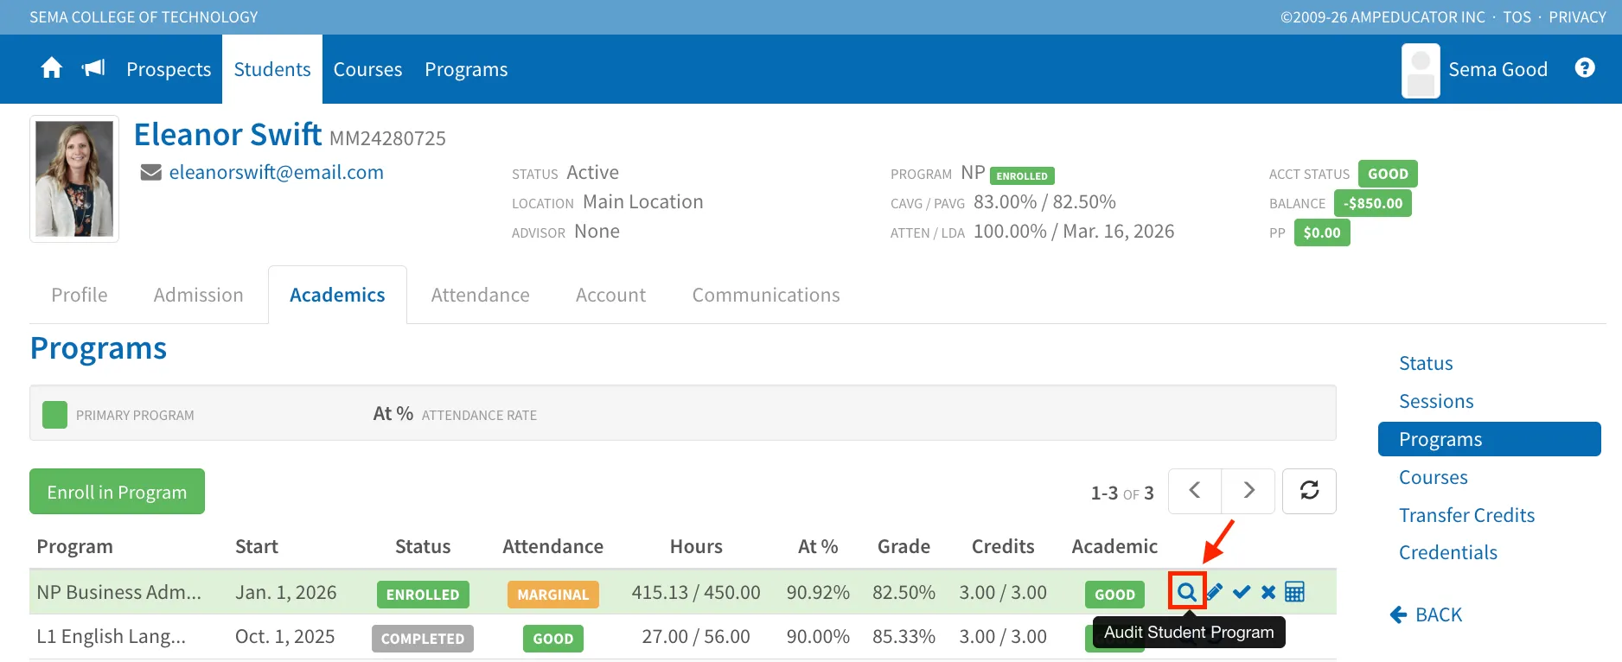Click the ENROLLED status in NP row
This screenshot has width=1622, height=662.
[423, 595]
